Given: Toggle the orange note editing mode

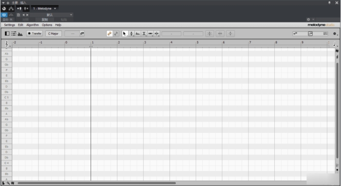Looking at the screenshot, I should click(110, 34).
